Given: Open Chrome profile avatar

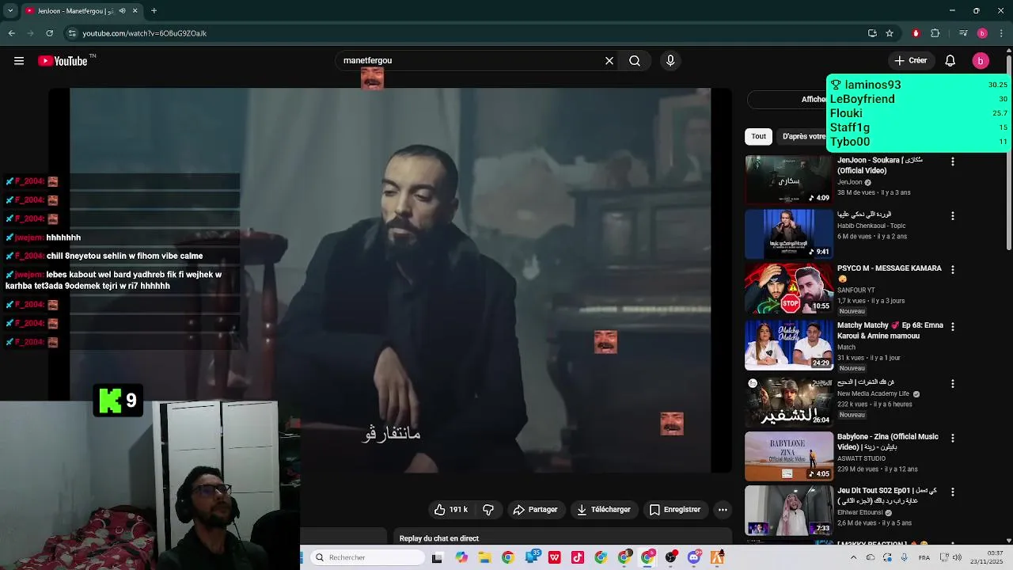Looking at the screenshot, I should coord(982,33).
